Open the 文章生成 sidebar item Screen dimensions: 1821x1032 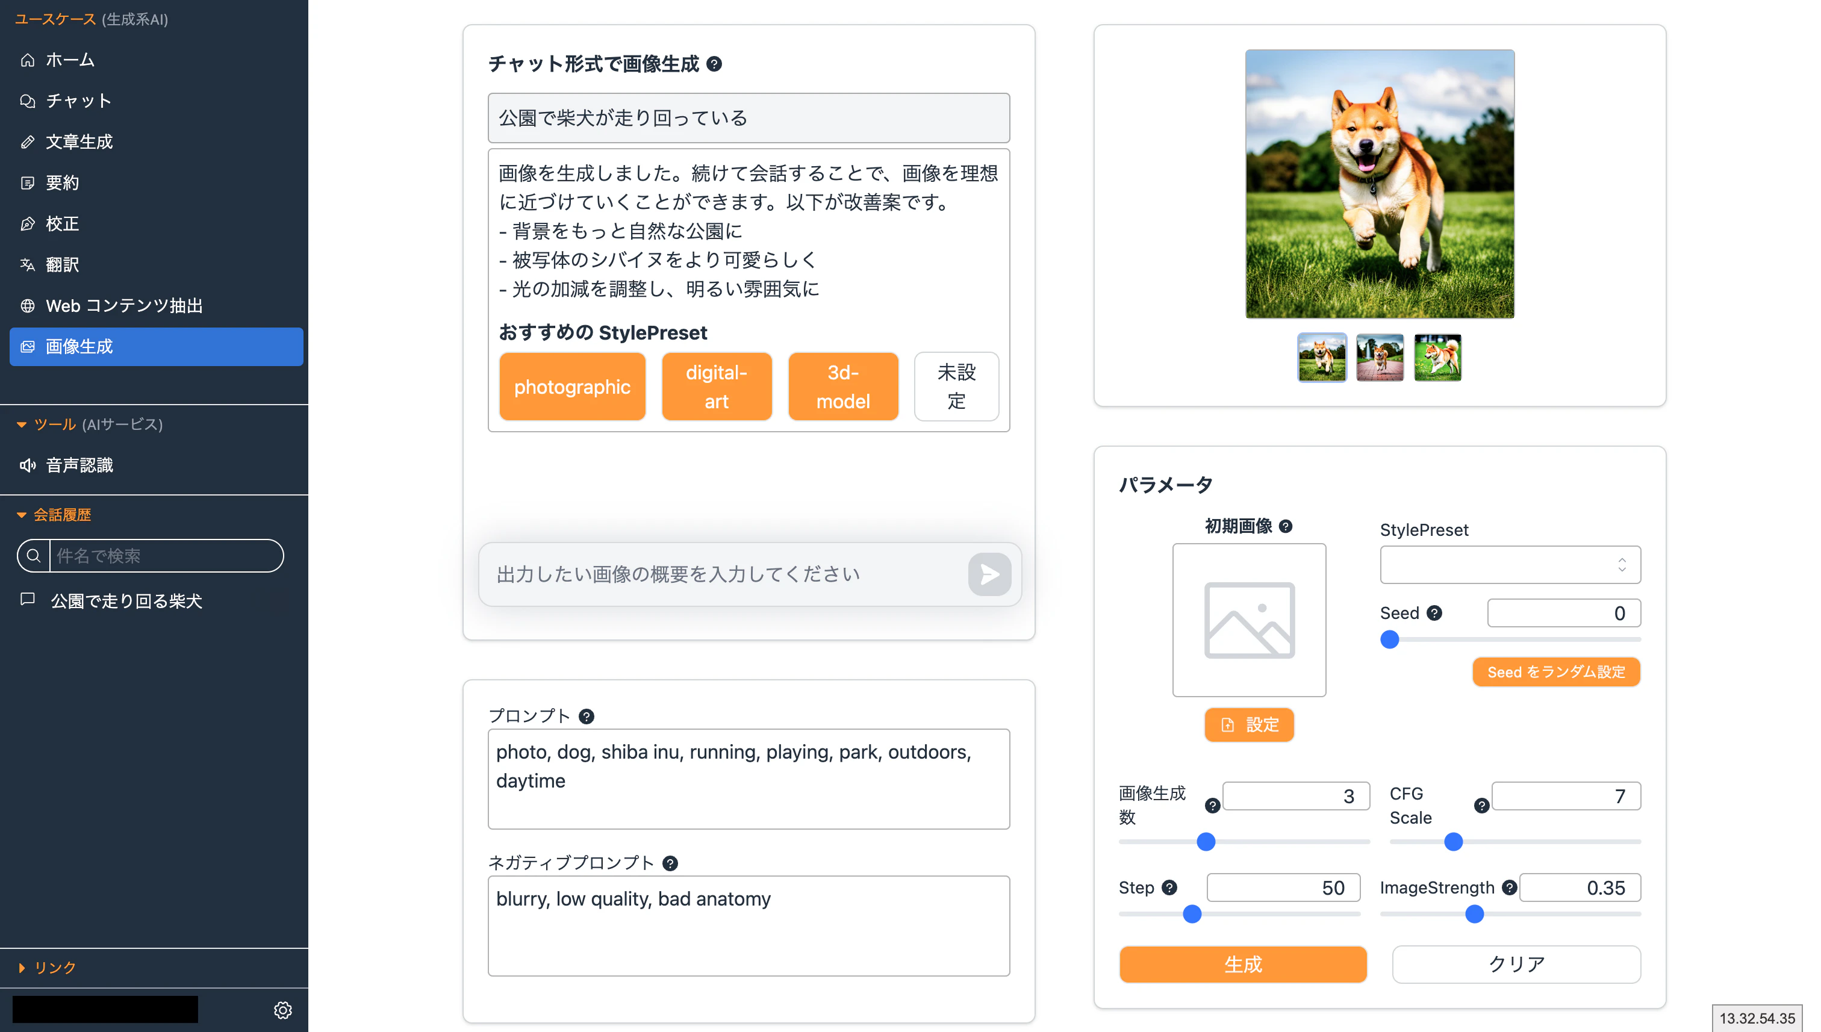[x=156, y=141]
